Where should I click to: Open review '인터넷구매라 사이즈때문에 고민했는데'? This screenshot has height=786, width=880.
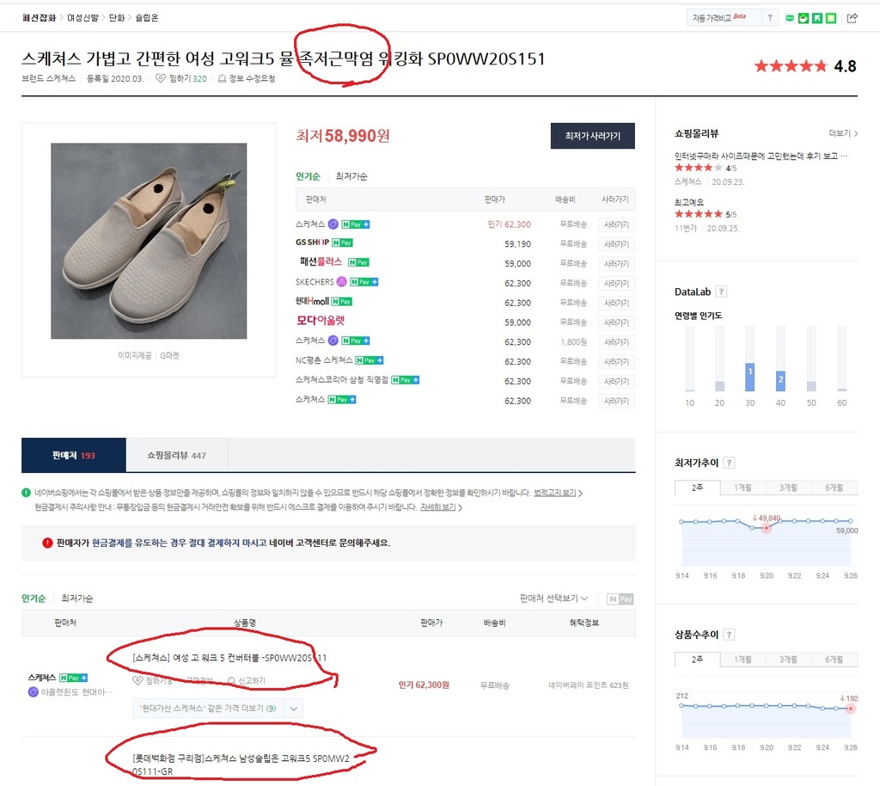(761, 156)
